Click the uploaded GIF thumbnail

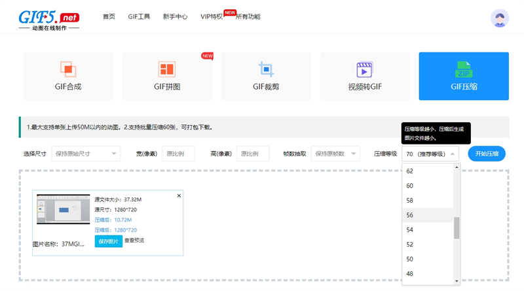63,209
